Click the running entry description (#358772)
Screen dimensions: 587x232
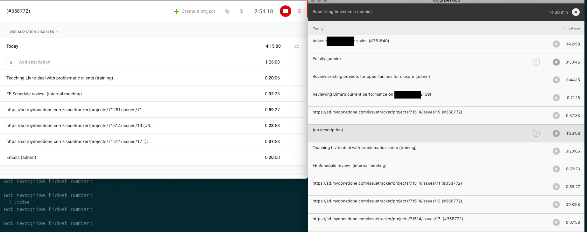coord(18,11)
